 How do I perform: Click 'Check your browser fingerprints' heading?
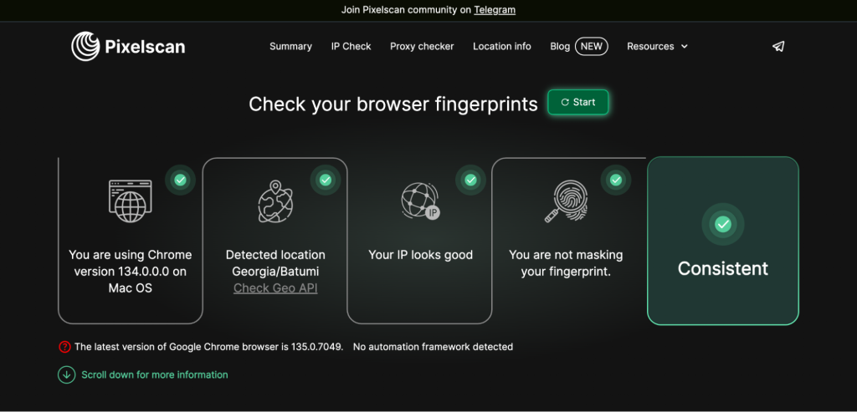tap(393, 104)
